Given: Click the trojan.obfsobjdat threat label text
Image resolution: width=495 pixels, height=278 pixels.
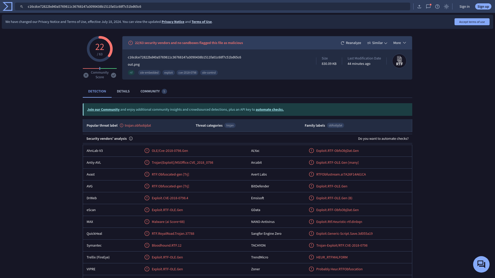Looking at the screenshot, I should [x=138, y=126].
